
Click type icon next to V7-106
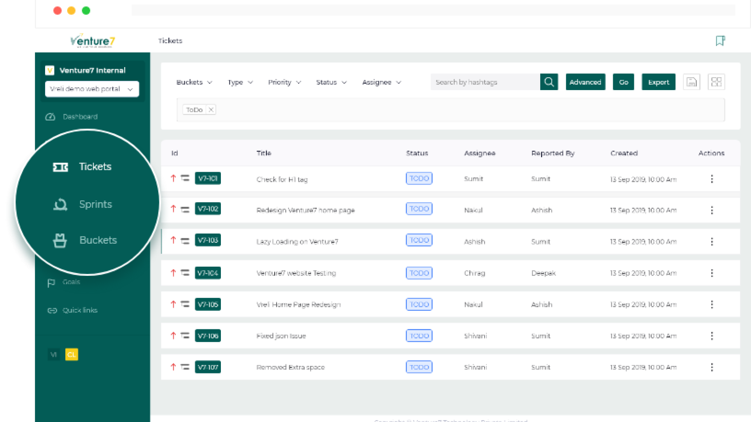click(x=185, y=335)
